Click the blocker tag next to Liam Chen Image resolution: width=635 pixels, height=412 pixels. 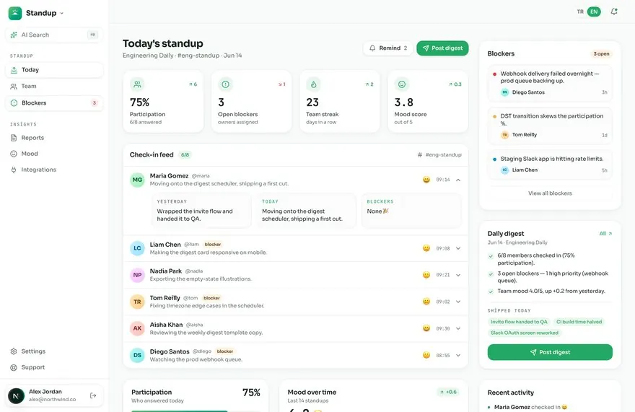[213, 245]
